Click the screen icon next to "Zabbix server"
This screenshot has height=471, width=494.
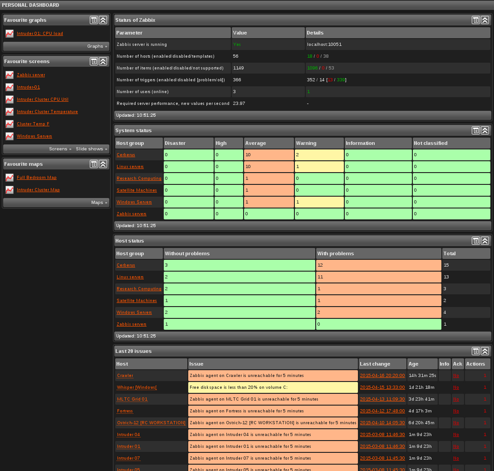[x=10, y=75]
